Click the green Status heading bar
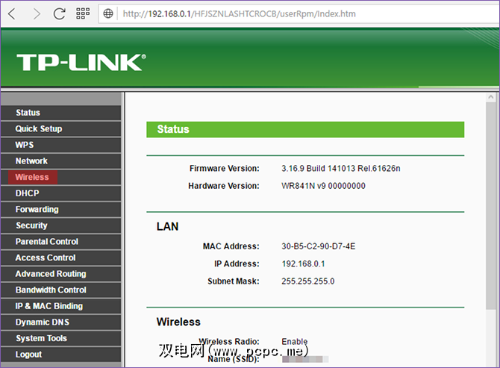Image resolution: width=500 pixels, height=368 pixels. click(x=305, y=129)
